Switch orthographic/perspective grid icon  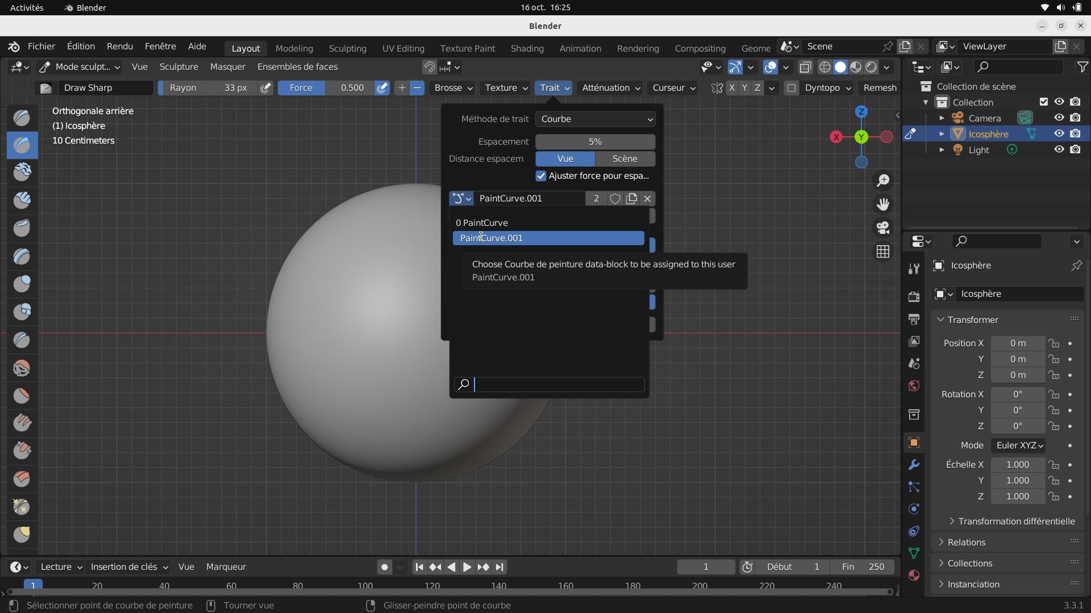[882, 251]
